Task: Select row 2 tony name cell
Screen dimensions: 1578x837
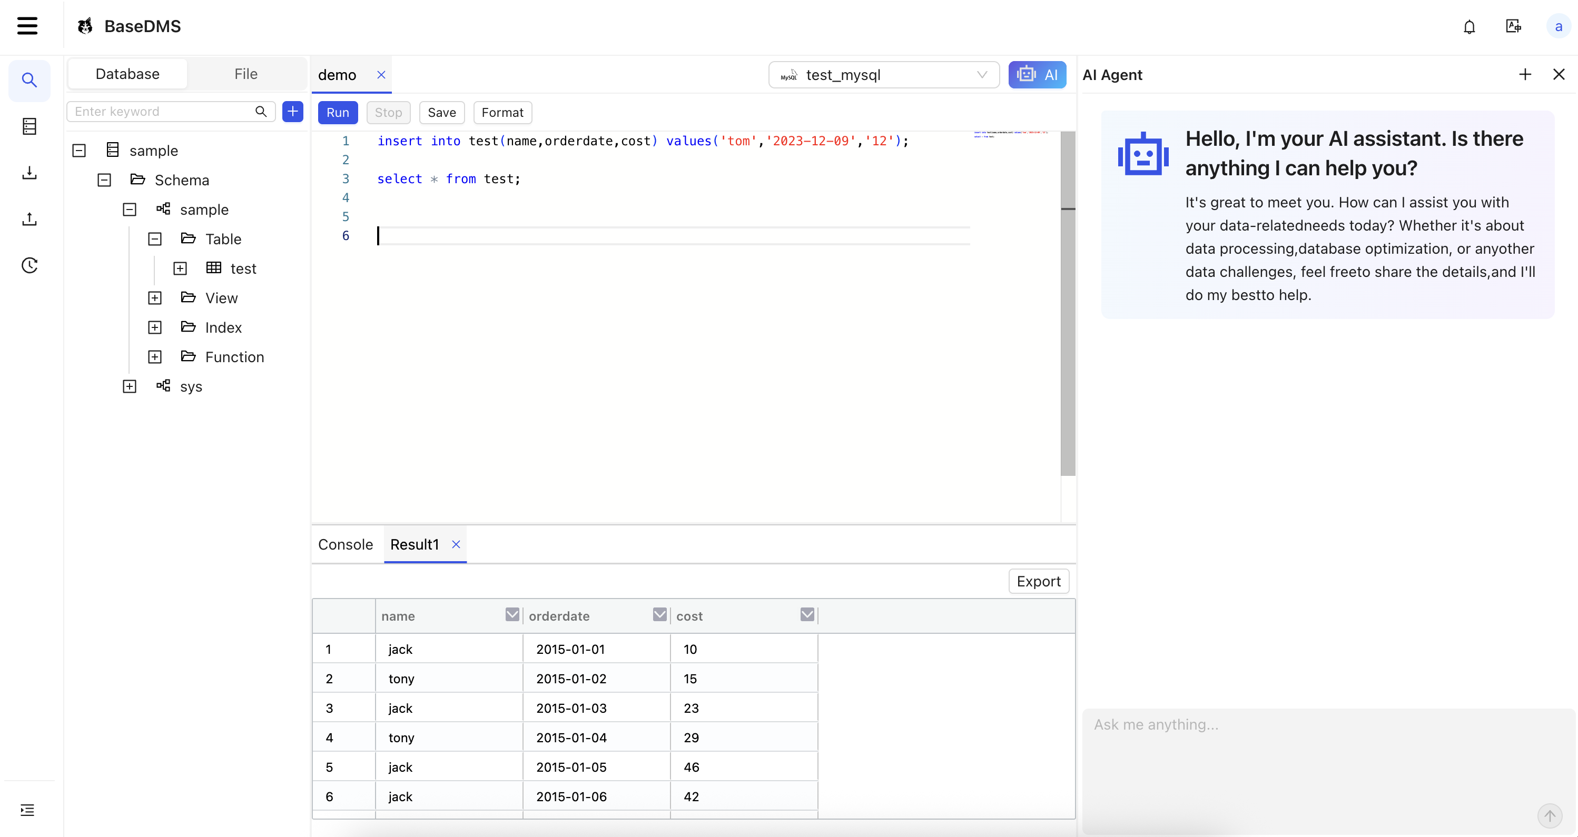Action: [x=449, y=679]
